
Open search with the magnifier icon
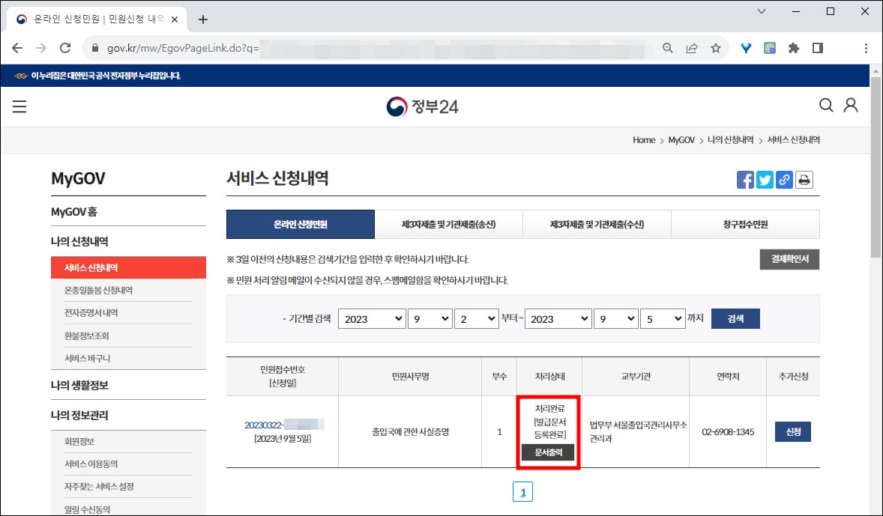tap(825, 106)
